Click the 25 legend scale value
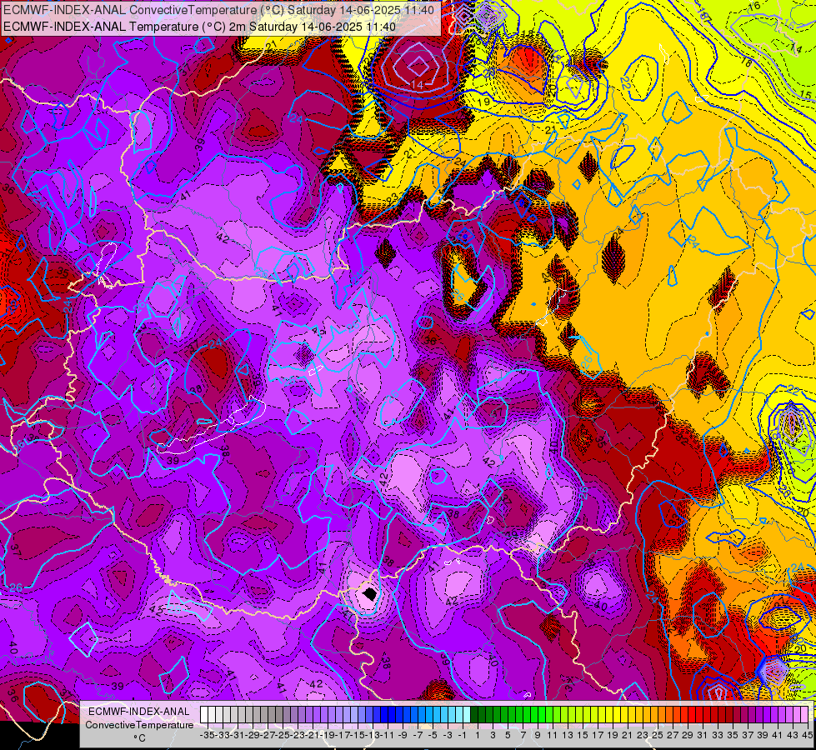The image size is (816, 750). click(658, 735)
